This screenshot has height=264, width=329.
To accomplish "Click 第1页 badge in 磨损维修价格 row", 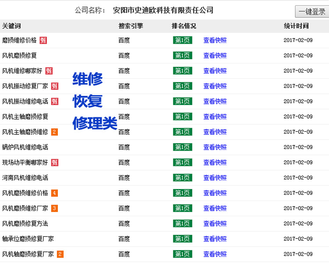I will (182, 40).
